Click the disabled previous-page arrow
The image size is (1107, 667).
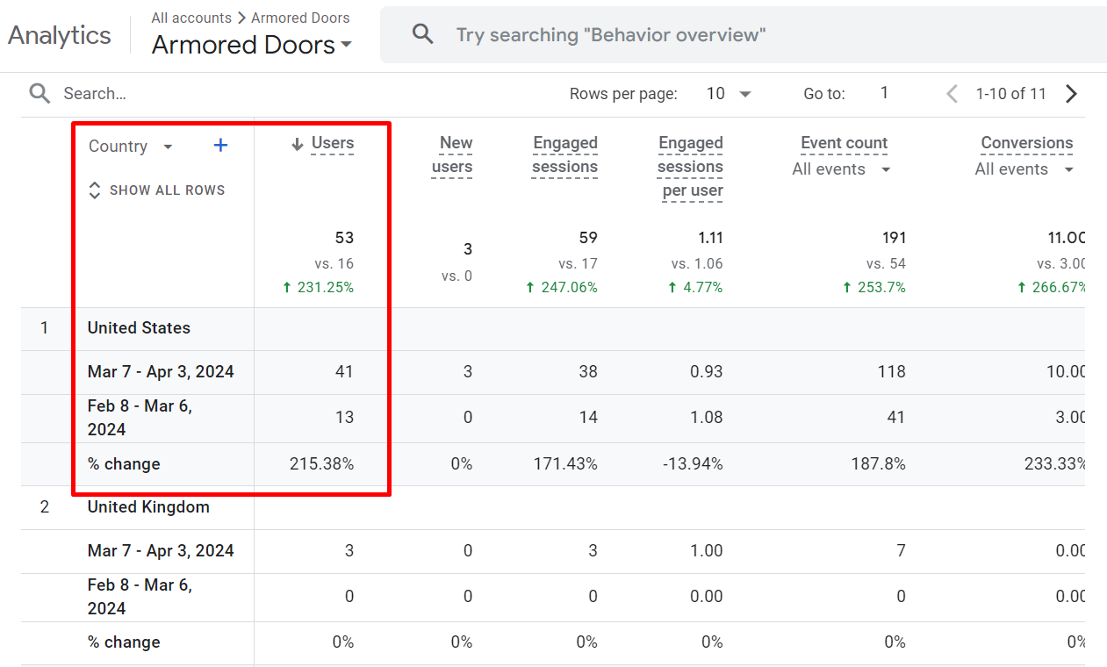pos(951,93)
